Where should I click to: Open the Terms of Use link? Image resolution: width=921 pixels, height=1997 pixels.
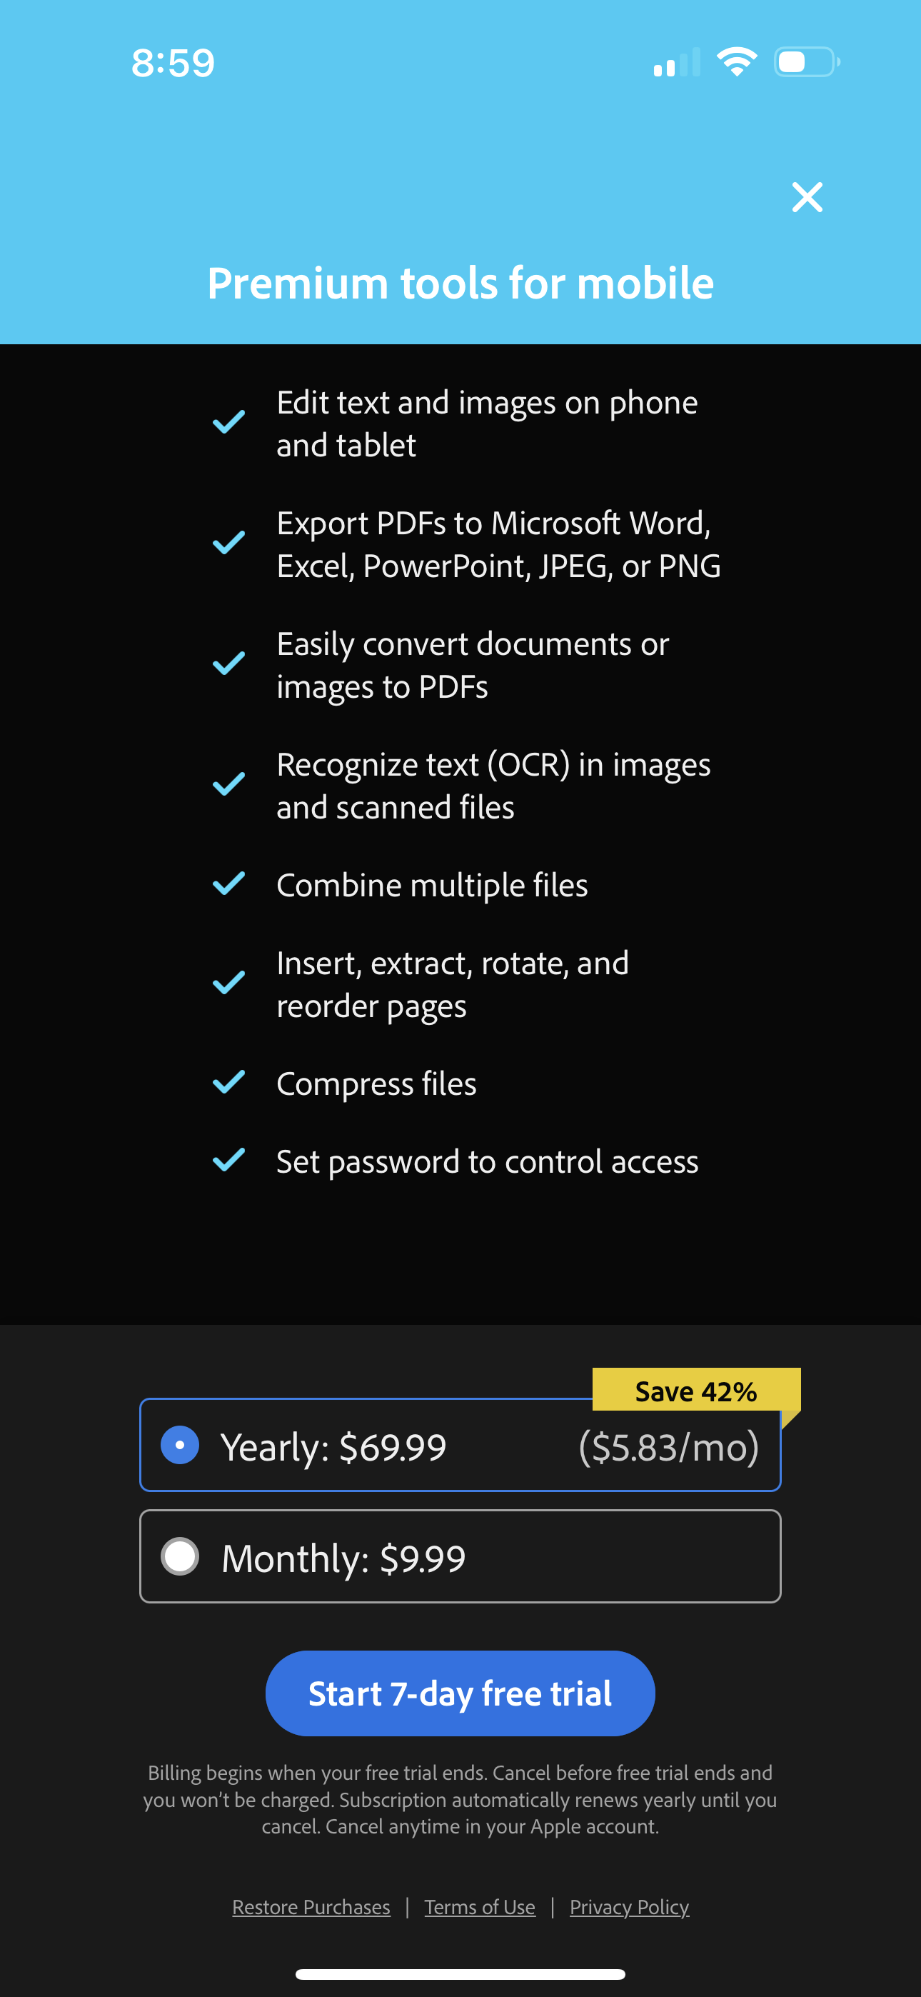(x=479, y=1907)
